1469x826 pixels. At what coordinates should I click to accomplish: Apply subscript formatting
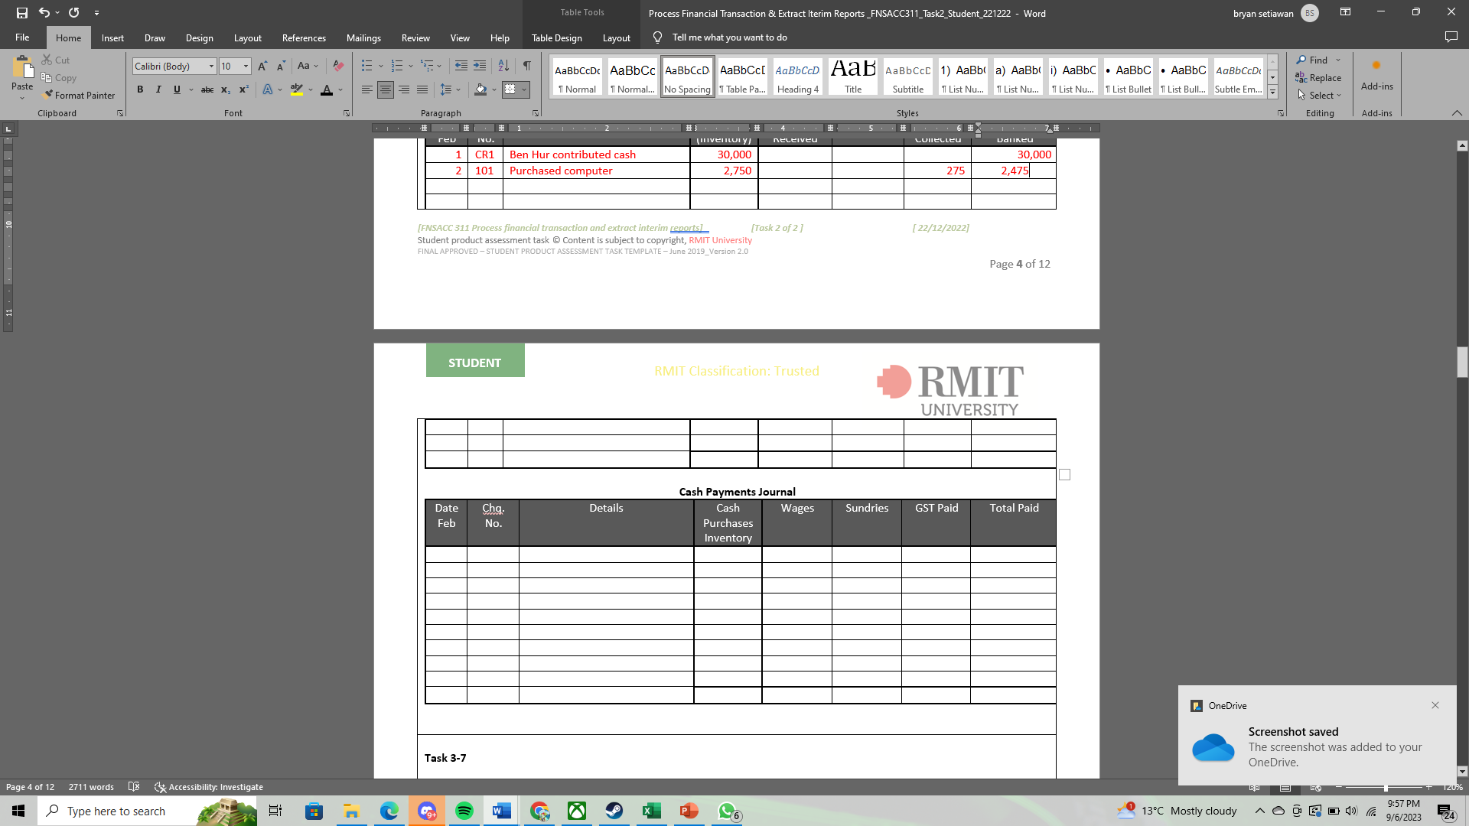[x=225, y=89]
